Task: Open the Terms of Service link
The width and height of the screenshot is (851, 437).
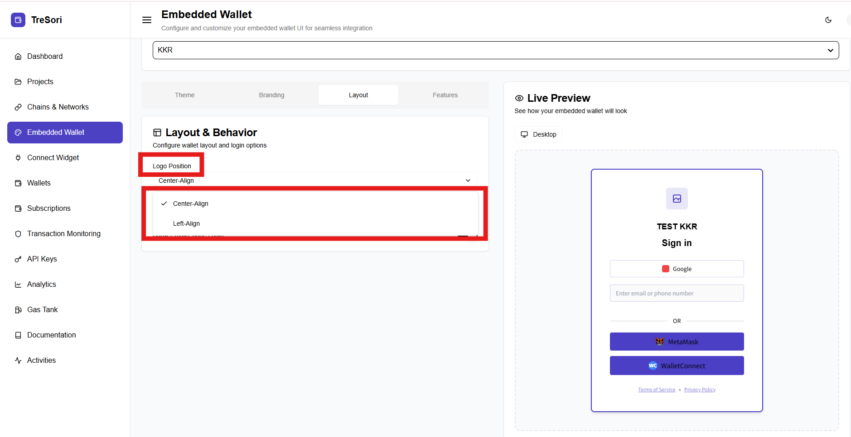Action: click(656, 389)
